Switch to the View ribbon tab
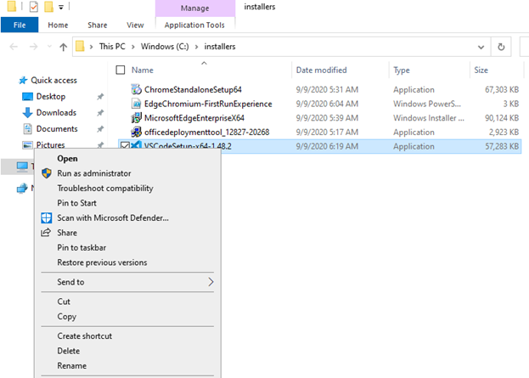Image resolution: width=529 pixels, height=378 pixels. click(x=135, y=25)
